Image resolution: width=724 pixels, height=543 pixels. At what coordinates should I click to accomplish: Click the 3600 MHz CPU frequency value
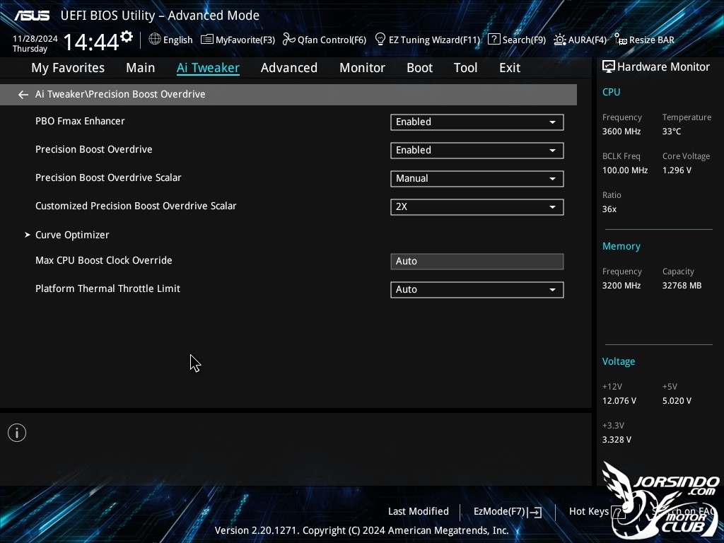pyautogui.click(x=621, y=131)
